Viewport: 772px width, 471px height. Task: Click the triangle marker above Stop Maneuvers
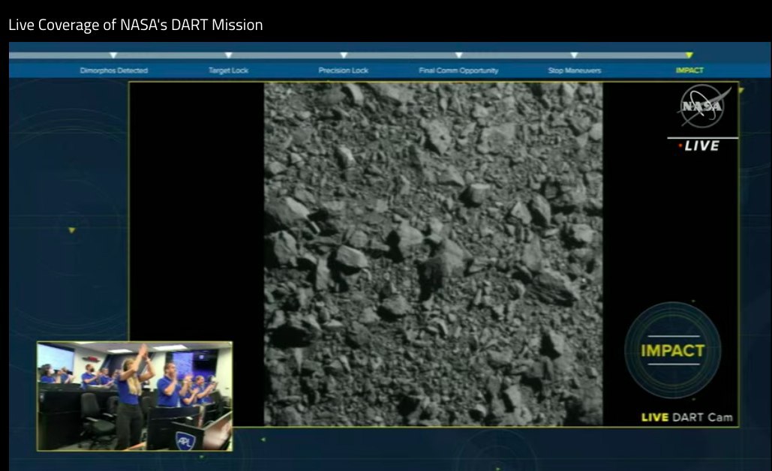click(x=574, y=55)
